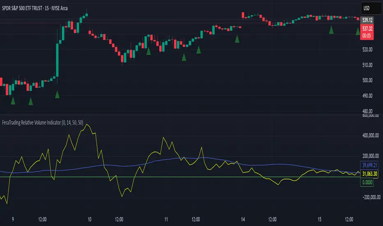Image resolution: width=383 pixels, height=226 pixels.
Task: Click the 500.00 price axis value
Action: 367,81
